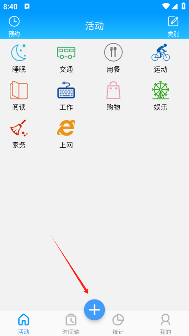Go to the 我的 profile tab

click(x=166, y=324)
